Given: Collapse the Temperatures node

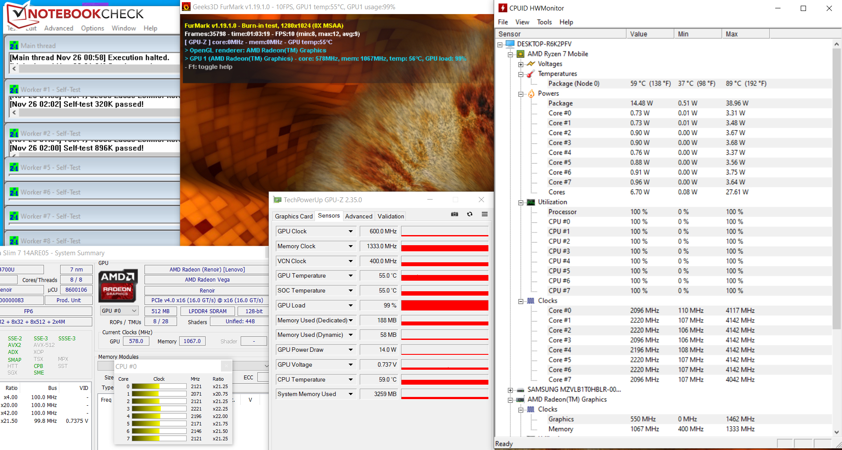Looking at the screenshot, I should tap(521, 74).
